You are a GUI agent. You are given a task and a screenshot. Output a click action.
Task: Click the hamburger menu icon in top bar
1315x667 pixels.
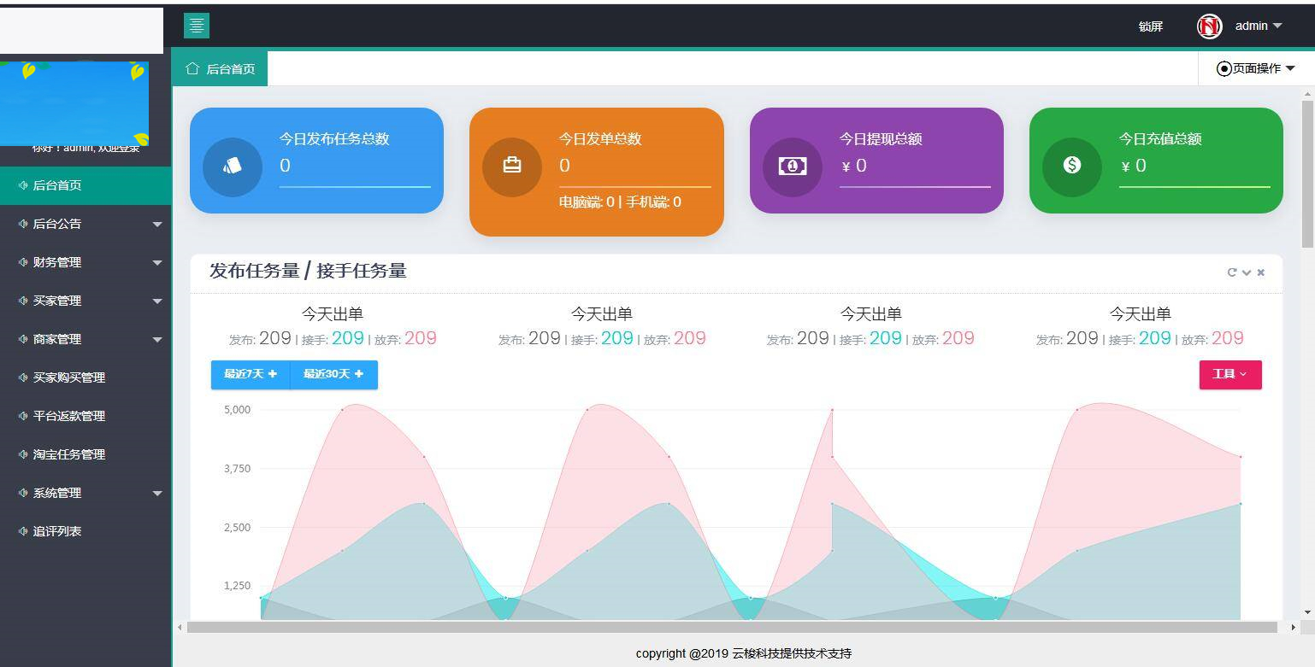197,26
